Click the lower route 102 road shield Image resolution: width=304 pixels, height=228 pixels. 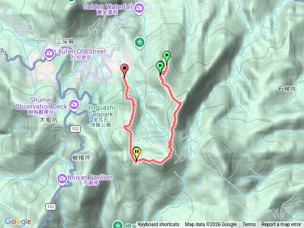(51, 207)
